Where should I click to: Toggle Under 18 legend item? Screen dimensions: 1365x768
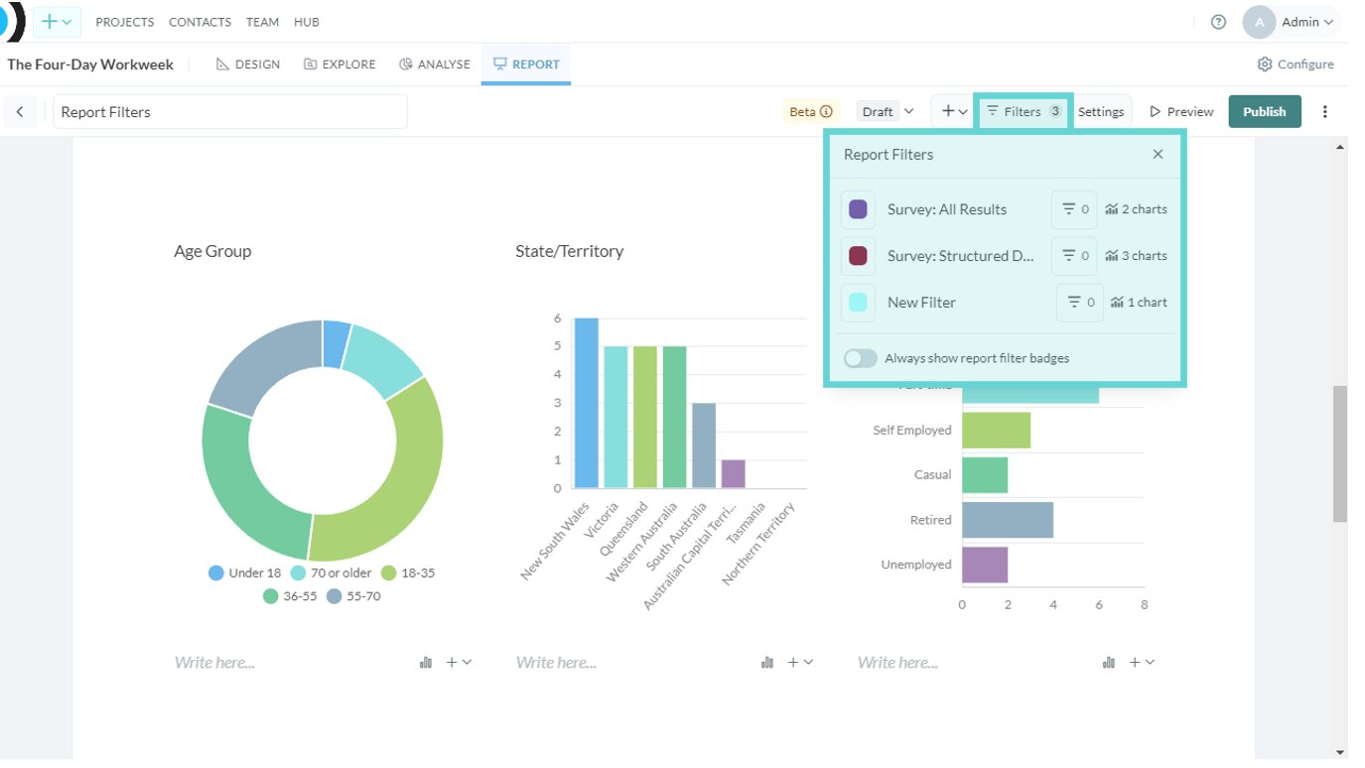245,573
